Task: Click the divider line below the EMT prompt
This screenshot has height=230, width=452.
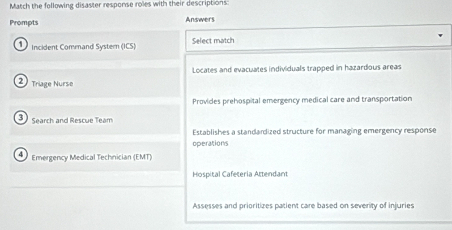Action: coord(91,185)
